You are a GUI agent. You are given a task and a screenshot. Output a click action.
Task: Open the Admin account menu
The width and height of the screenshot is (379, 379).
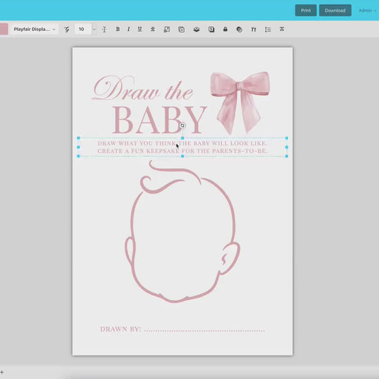coord(367,10)
